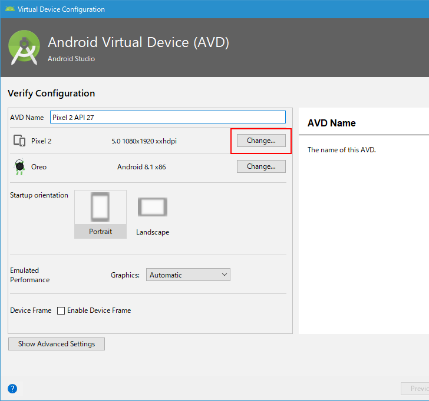The height and width of the screenshot is (401, 429).
Task: Click the Android Studio logo in header
Action: coord(25,48)
